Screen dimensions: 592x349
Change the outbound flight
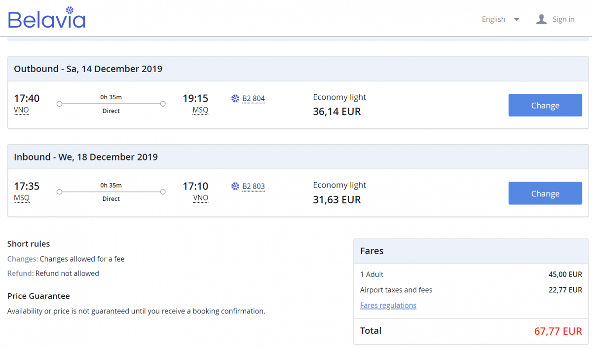pyautogui.click(x=545, y=105)
